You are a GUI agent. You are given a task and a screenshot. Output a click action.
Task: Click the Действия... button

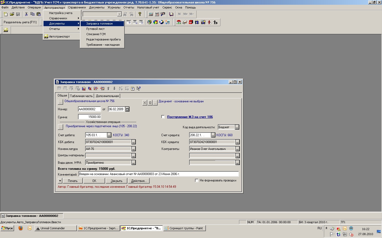(139, 181)
